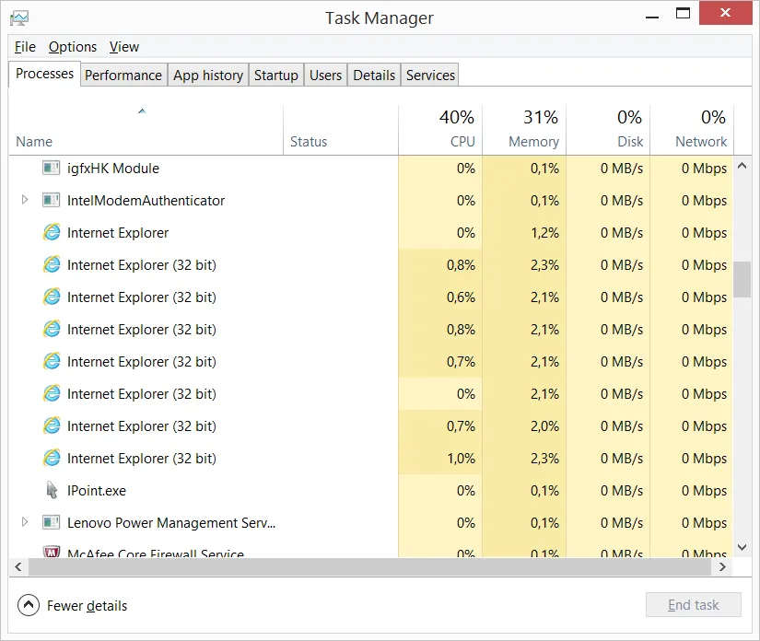
Task: Select the Lenovo Power Management Serv... row
Action: pyautogui.click(x=371, y=522)
